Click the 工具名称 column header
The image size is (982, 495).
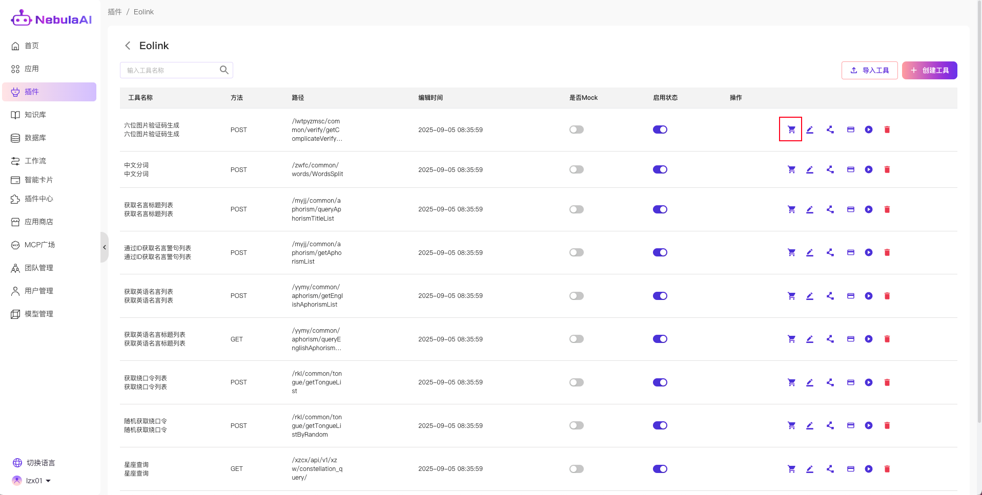[140, 98]
